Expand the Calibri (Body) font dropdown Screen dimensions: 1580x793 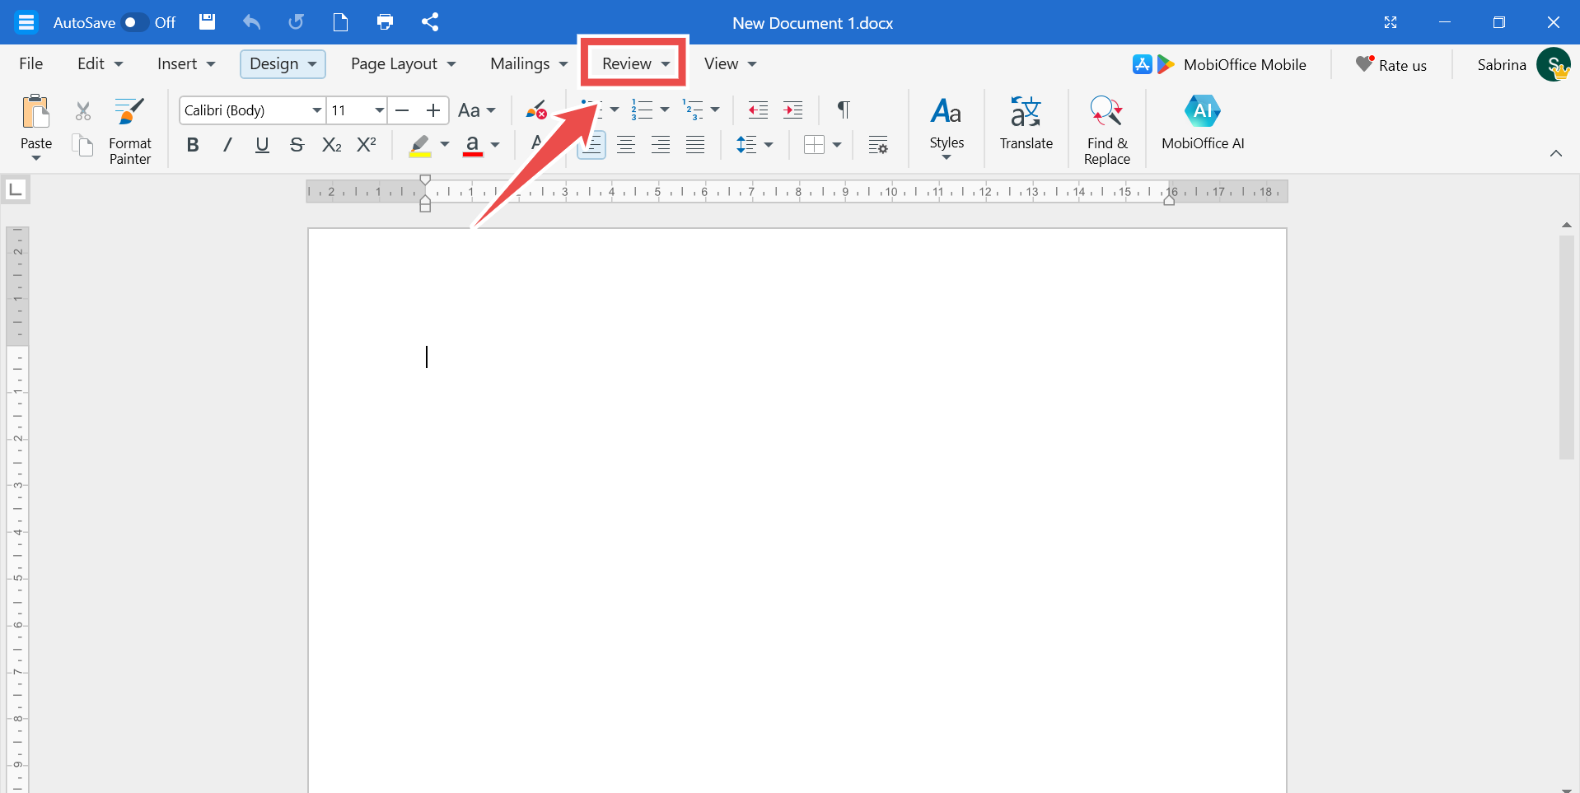[316, 110]
